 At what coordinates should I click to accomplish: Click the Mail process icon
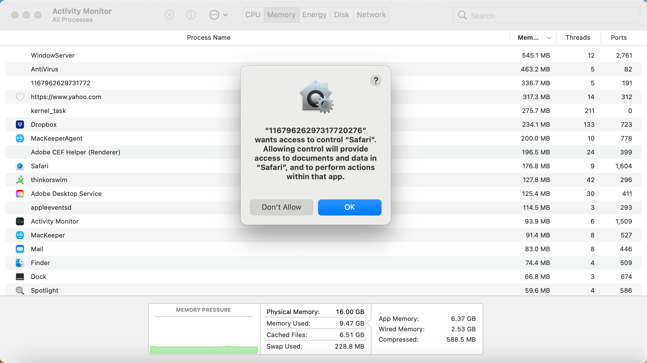[20, 249]
